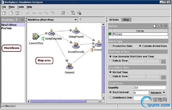Open the Tools menu
The width and height of the screenshot is (172, 110).
(21, 7)
